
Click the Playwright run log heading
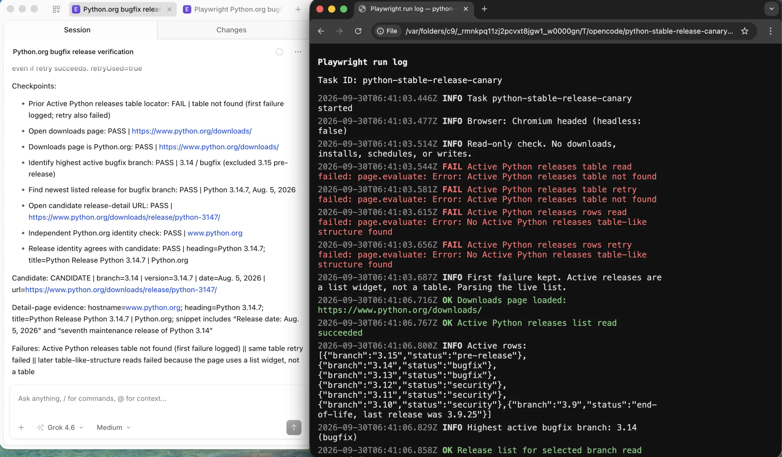362,62
